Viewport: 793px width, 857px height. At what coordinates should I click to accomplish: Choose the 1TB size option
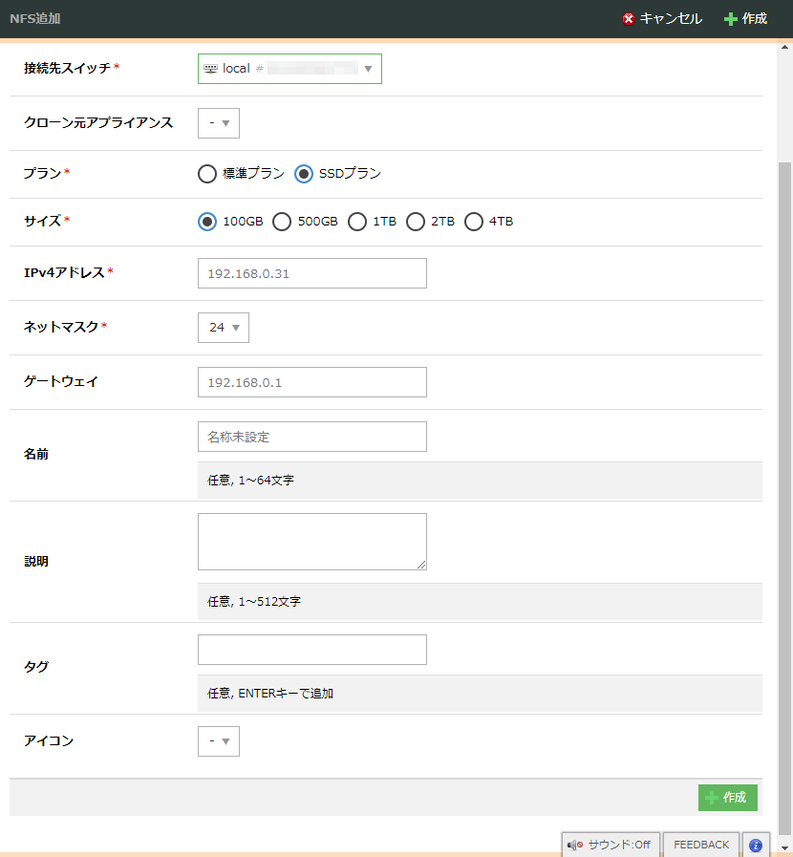tap(357, 222)
